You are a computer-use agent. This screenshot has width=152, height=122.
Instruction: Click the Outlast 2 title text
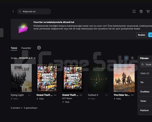(x=93, y=95)
